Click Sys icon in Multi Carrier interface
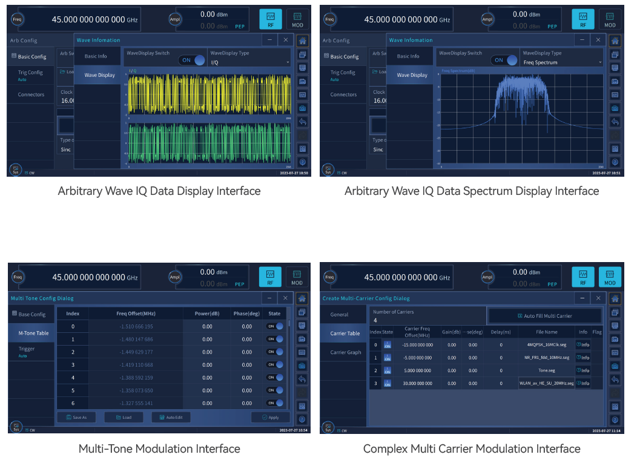 tap(328, 428)
